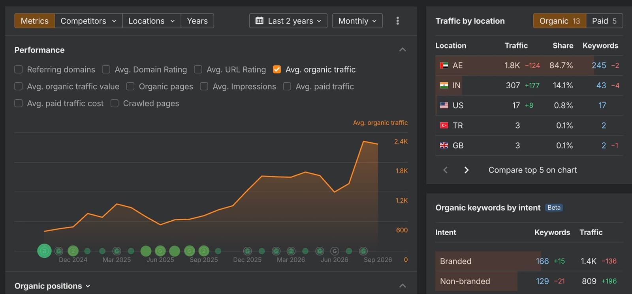Click the US flag icon

click(x=444, y=105)
